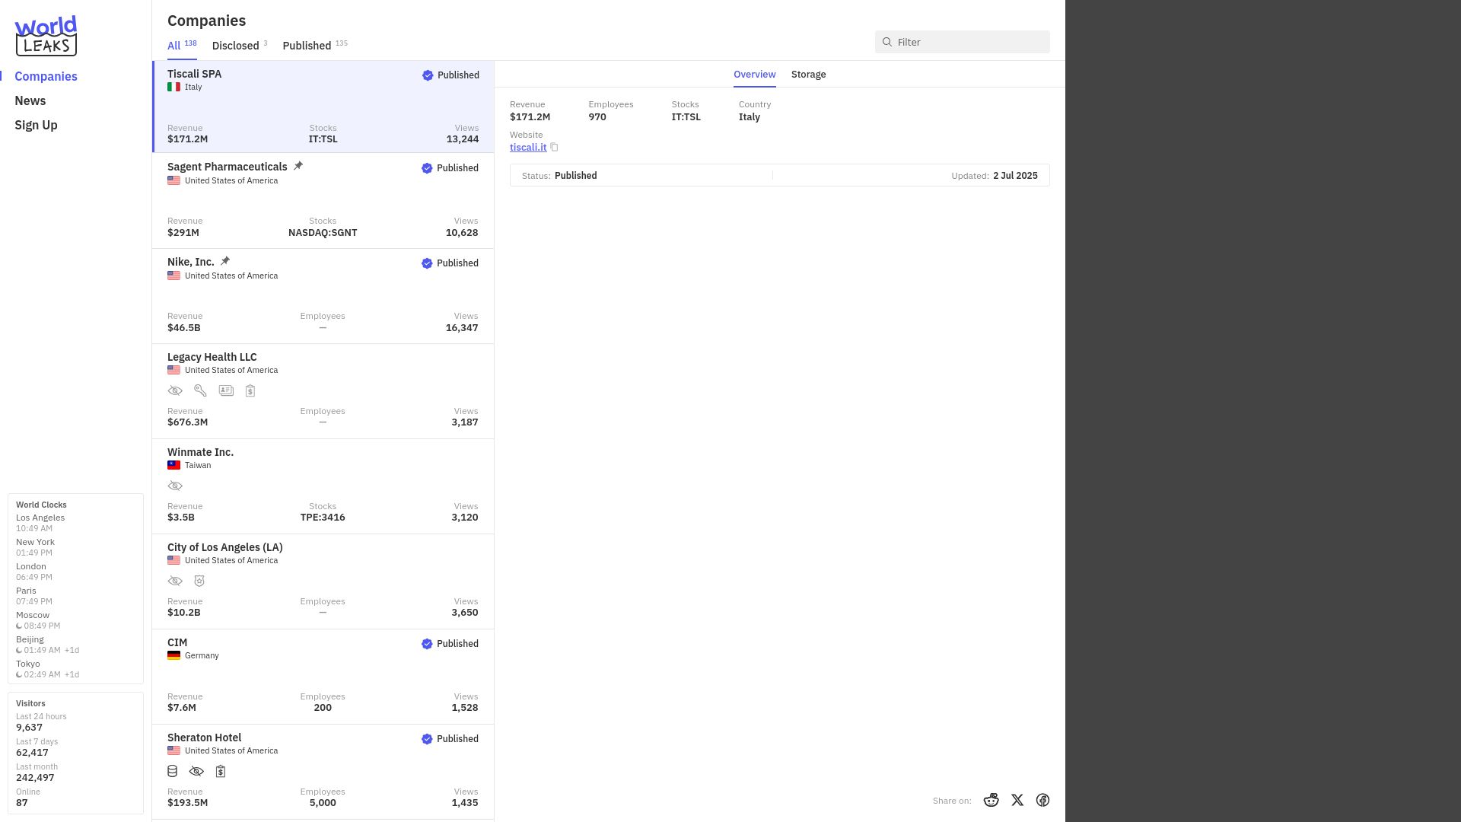Click the dollar clipboard icon in Legacy Health LLC row
1461x822 pixels.
[x=250, y=390]
